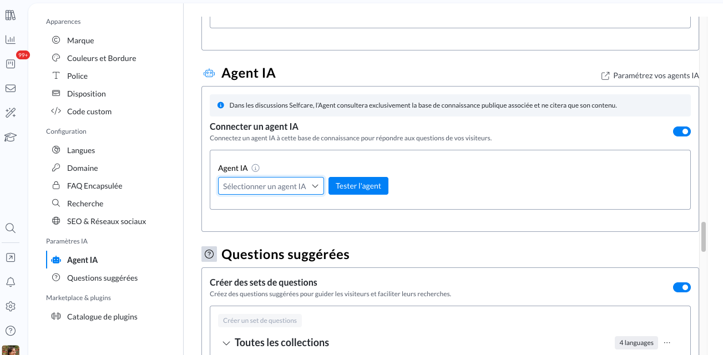Screen dimensions: 723x355
Task: Open the analytics chart icon in sidebar
Action: (x=10, y=39)
